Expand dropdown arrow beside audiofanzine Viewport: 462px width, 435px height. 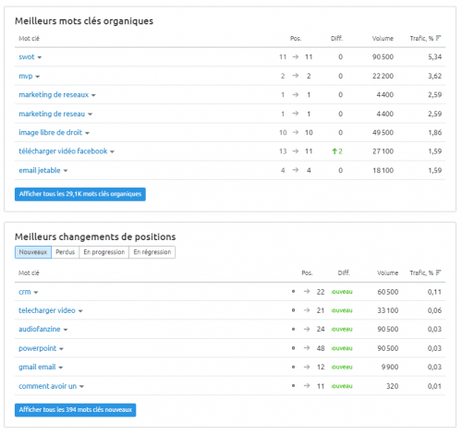(x=66, y=330)
